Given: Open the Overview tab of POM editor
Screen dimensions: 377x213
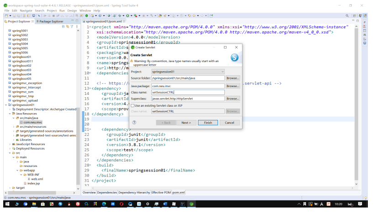Looking at the screenshot, I should (89, 192).
